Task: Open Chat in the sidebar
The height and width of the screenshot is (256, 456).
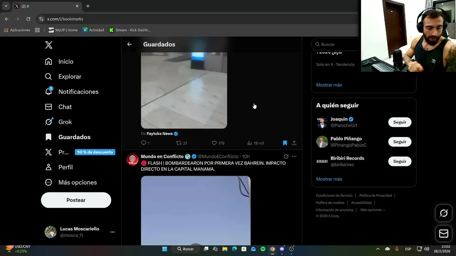Action: (x=58, y=107)
